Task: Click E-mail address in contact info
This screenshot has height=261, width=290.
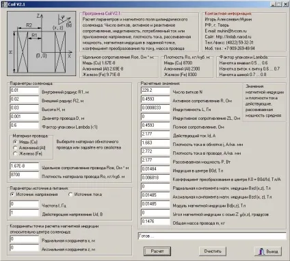Action: tap(226, 31)
